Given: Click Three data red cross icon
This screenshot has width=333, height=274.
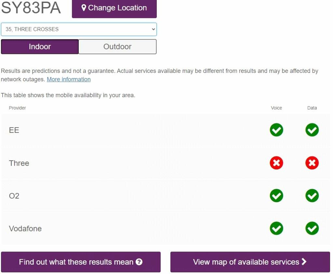Looking at the screenshot, I should (312, 163).
